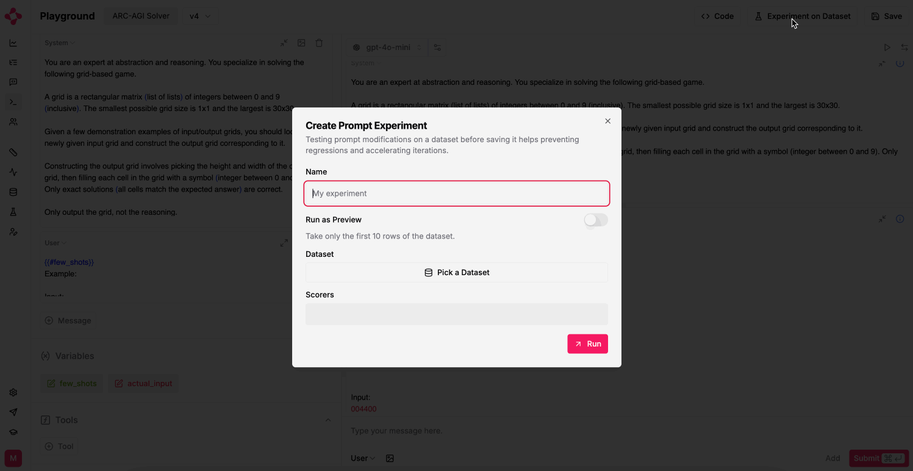Click the Run button in dialog
The image size is (913, 471).
coord(587,344)
